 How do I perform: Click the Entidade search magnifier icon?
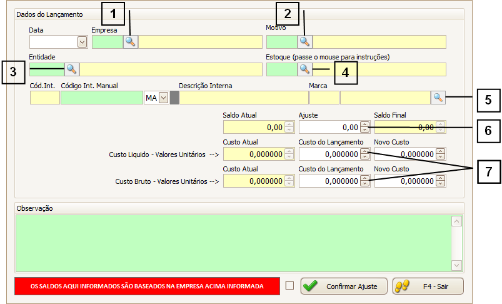[72, 69]
